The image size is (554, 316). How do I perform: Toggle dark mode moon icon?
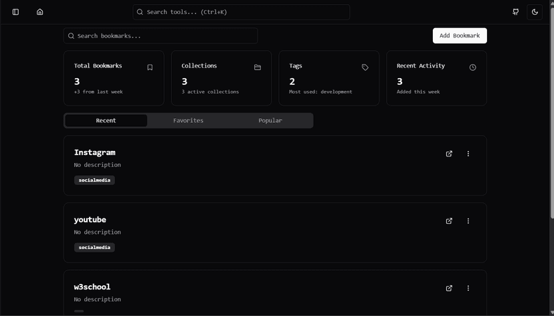click(x=535, y=12)
